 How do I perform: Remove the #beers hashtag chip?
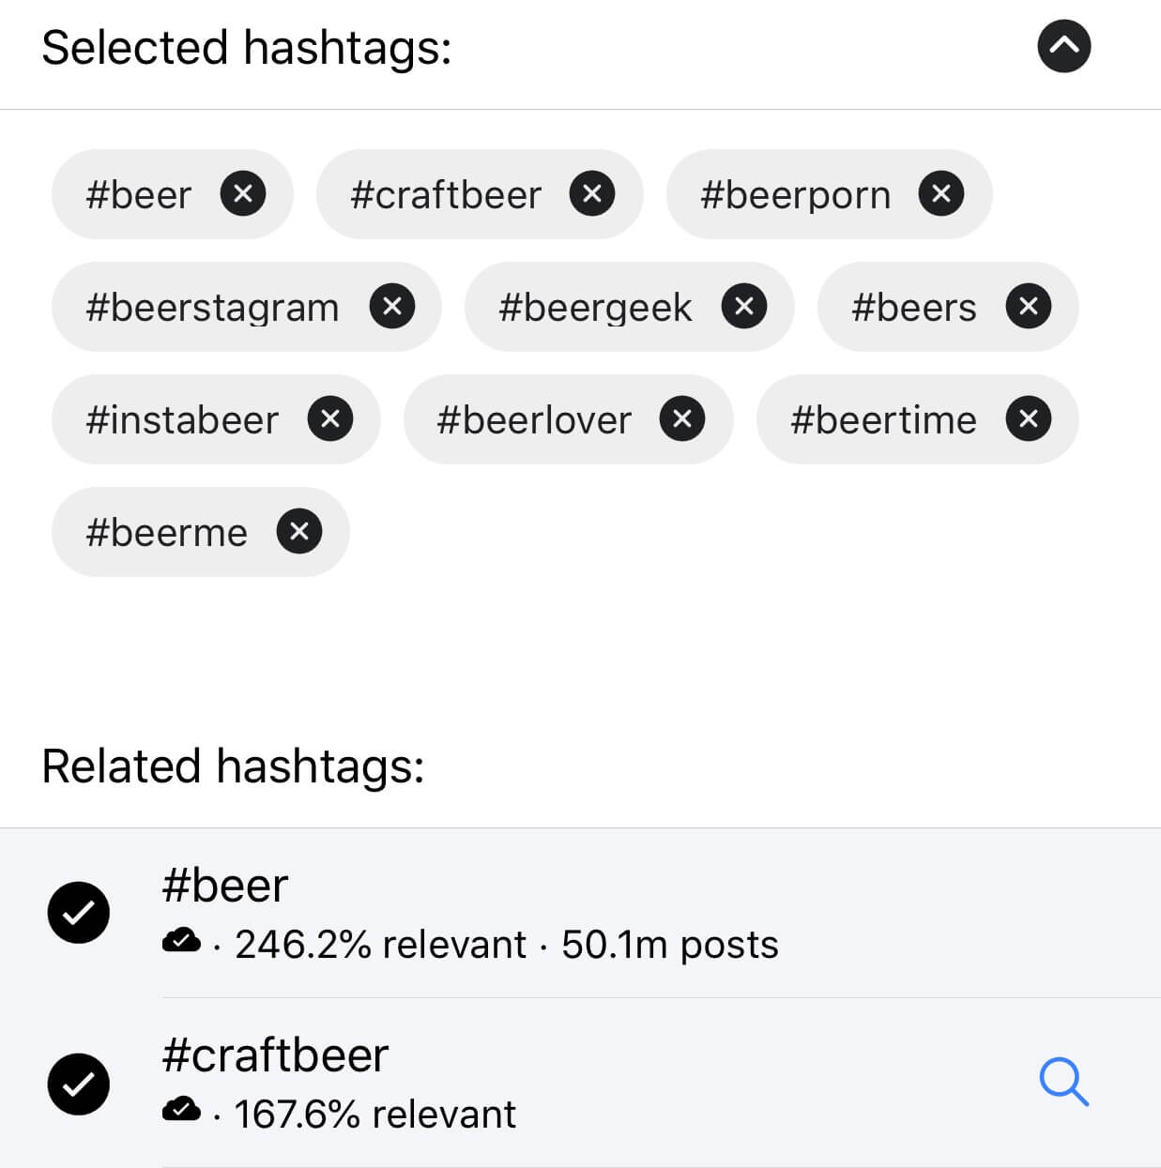(1029, 307)
